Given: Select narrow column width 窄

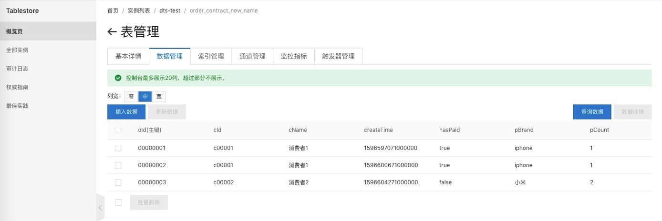Looking at the screenshot, I should pyautogui.click(x=131, y=96).
